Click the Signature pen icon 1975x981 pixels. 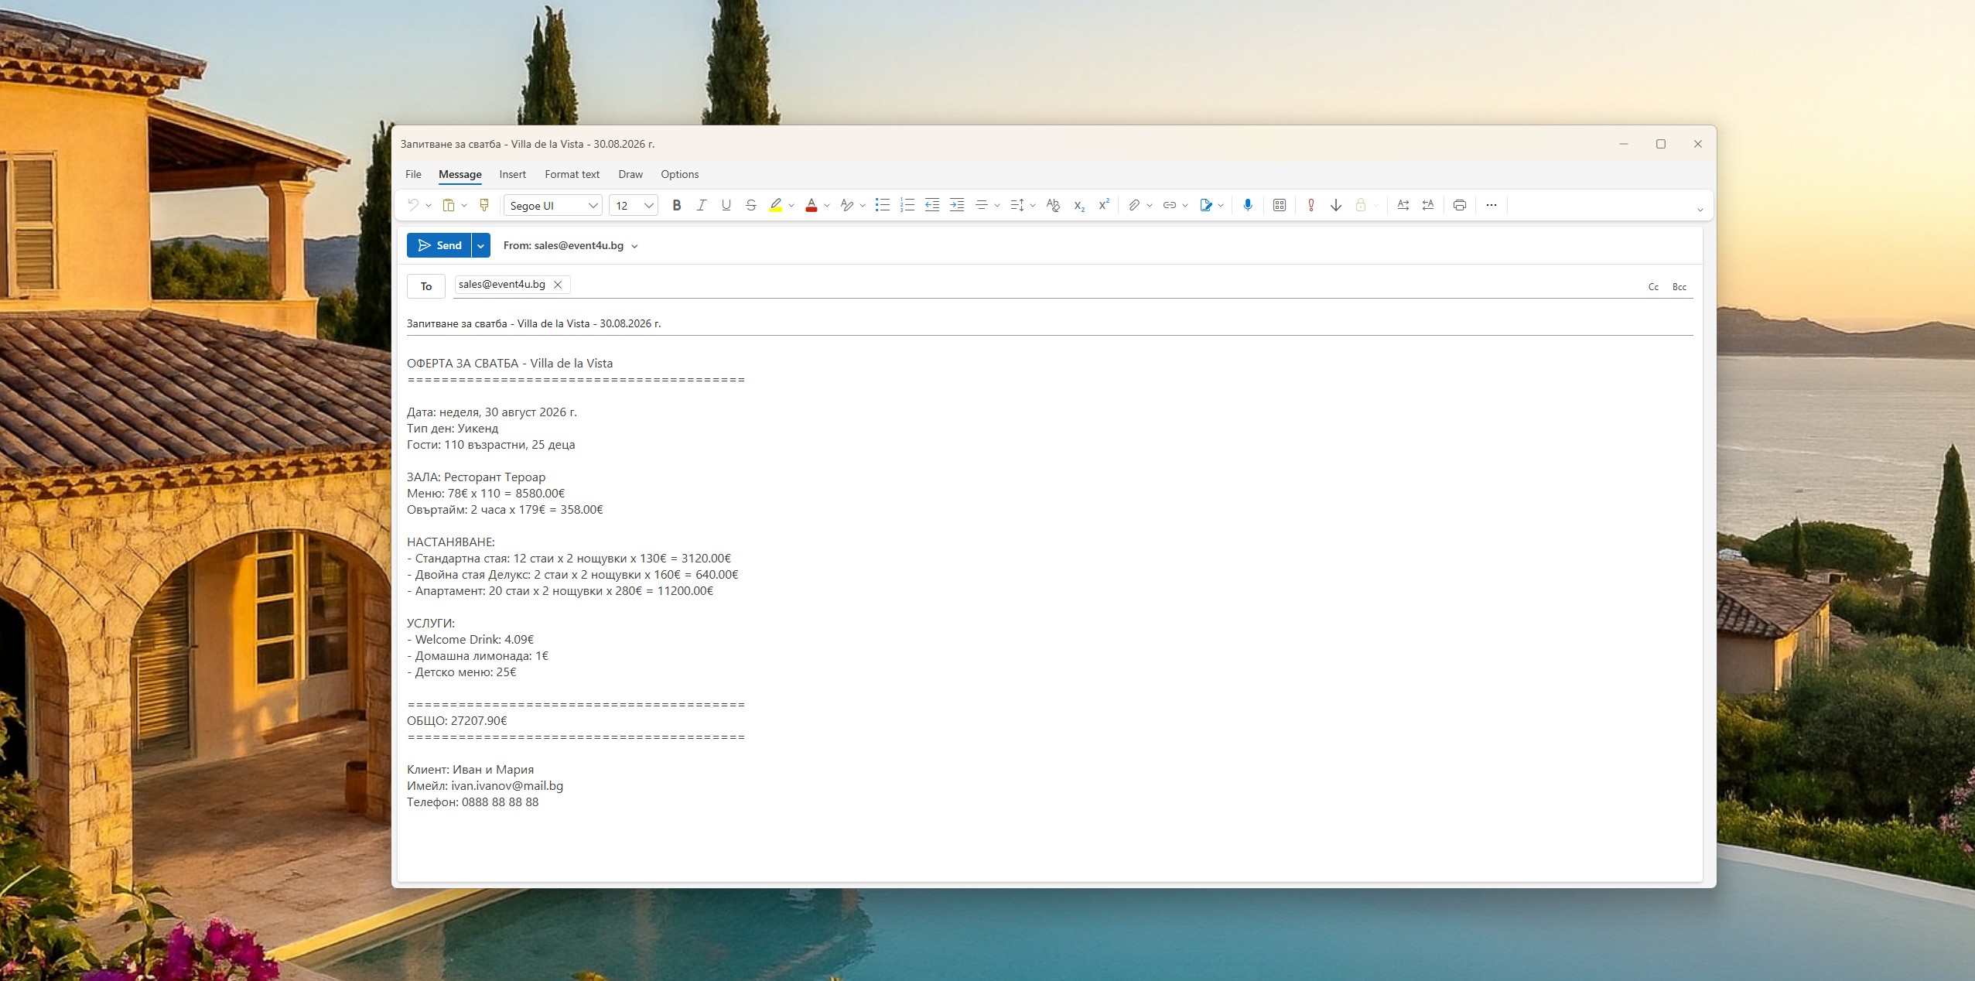pos(1205,205)
